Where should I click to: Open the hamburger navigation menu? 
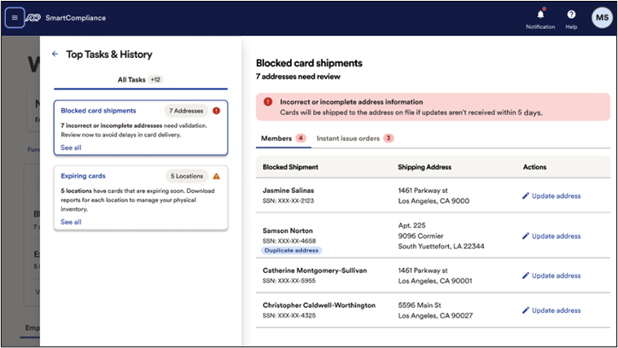click(15, 17)
